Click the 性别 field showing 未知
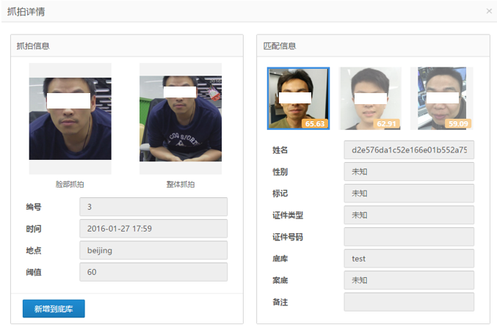This screenshot has width=497, height=327. 409,172
